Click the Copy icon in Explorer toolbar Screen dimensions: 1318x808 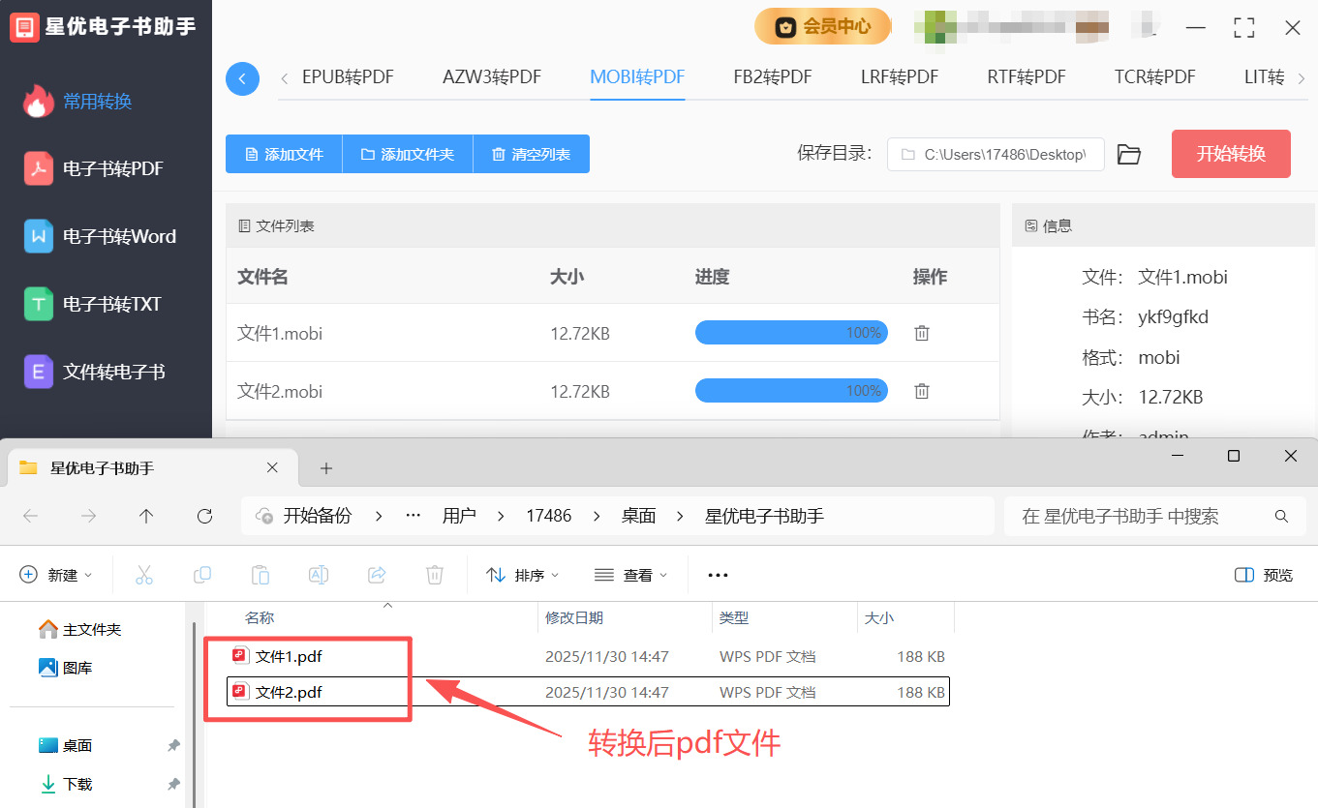(x=202, y=575)
